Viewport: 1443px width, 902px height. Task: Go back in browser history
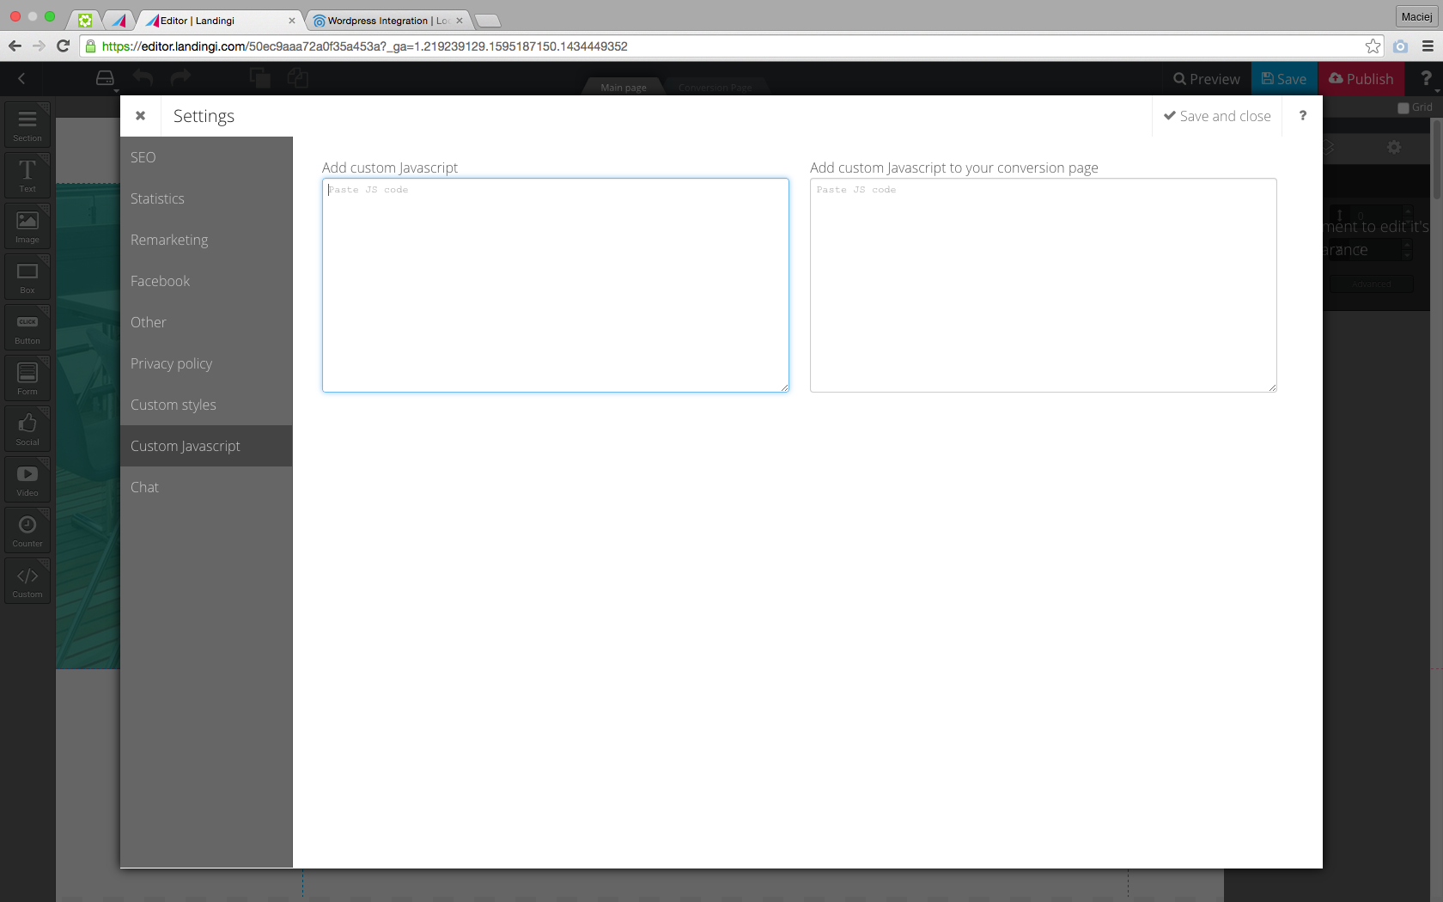(x=15, y=46)
